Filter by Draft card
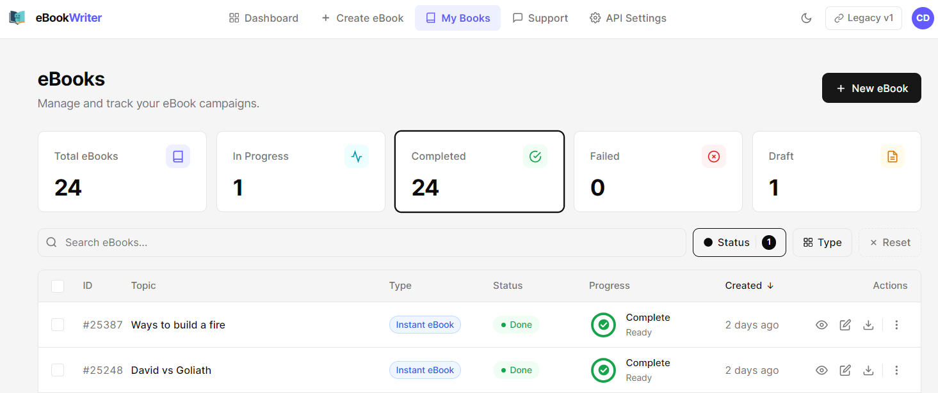 (837, 171)
